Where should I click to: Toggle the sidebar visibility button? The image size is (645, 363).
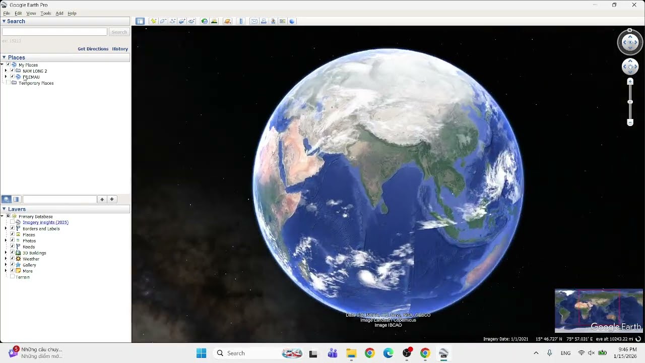140,21
